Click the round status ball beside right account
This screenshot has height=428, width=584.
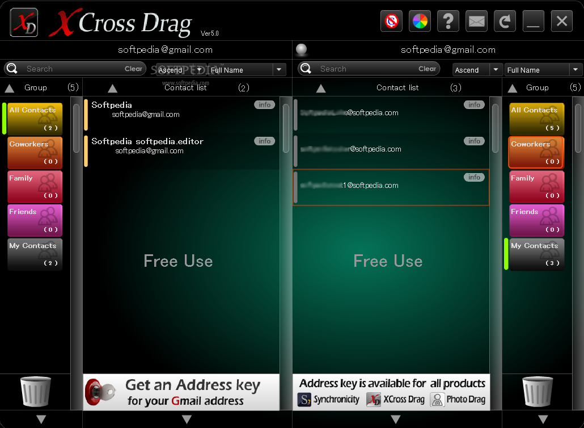coord(301,49)
